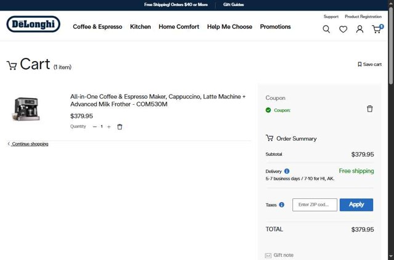
Task: Click the item price $379.95
Action: coord(81,116)
